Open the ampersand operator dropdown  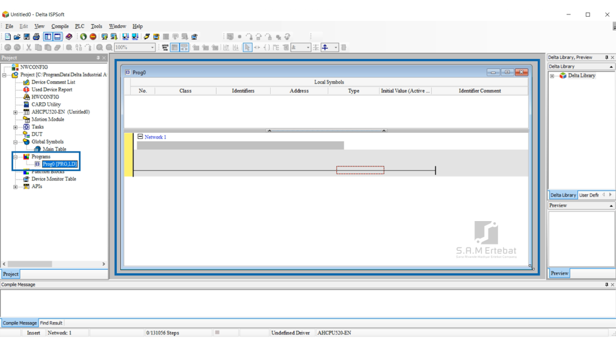coord(308,47)
